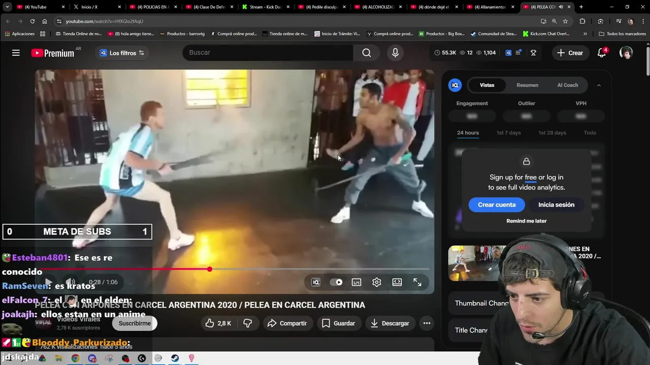The width and height of the screenshot is (650, 365).
Task: Open video player settings gear
Action: coord(377,282)
